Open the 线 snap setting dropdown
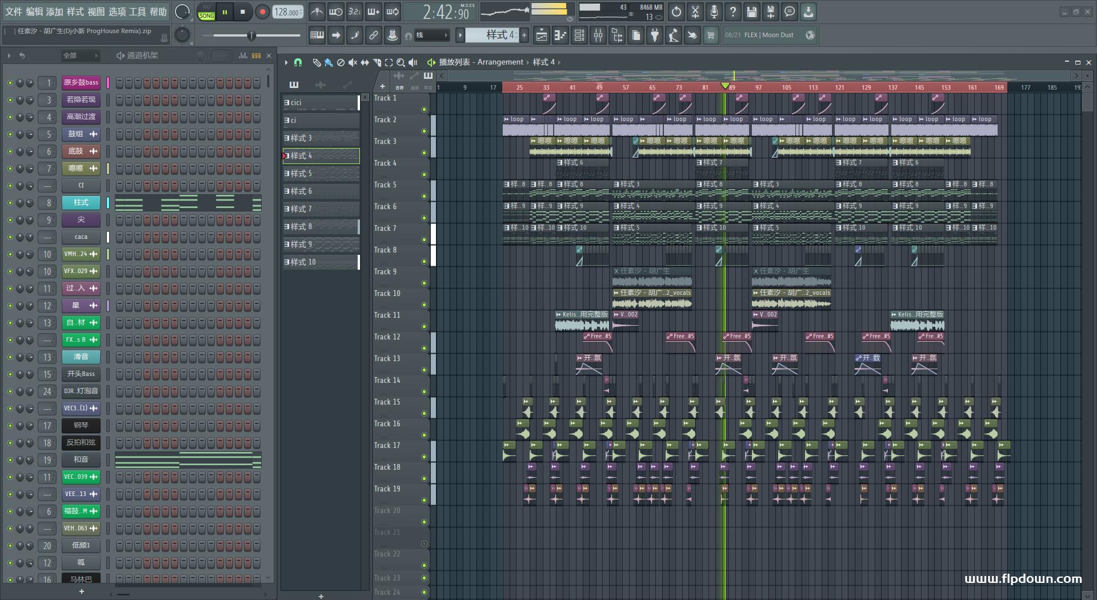This screenshot has height=600, width=1097. tap(431, 35)
